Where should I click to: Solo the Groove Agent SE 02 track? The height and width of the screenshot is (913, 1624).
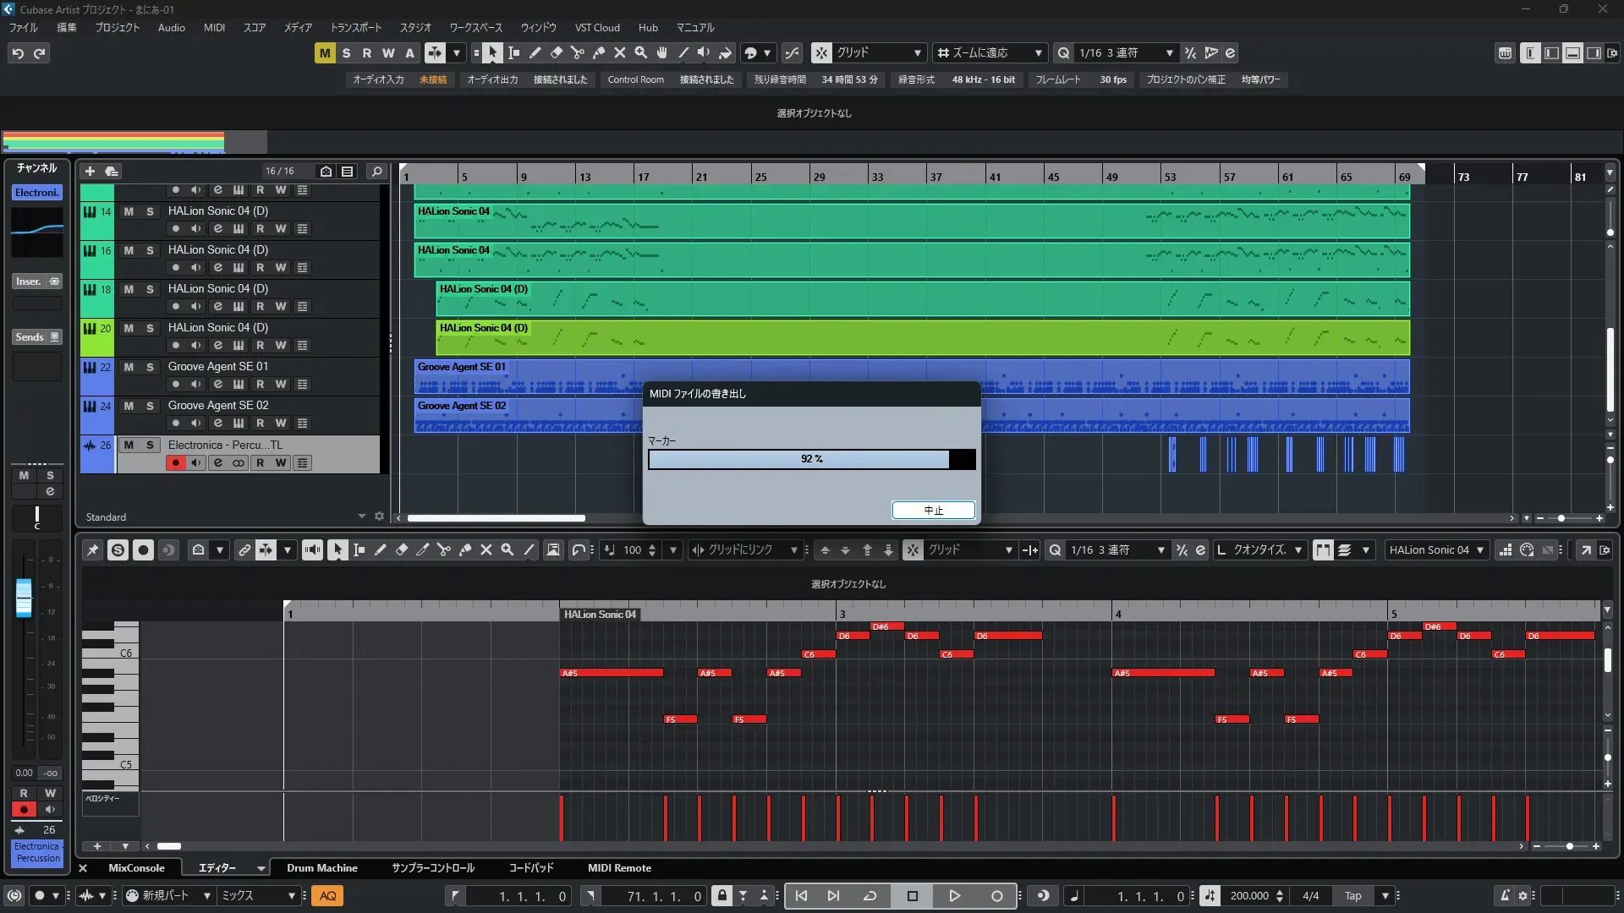[150, 406]
